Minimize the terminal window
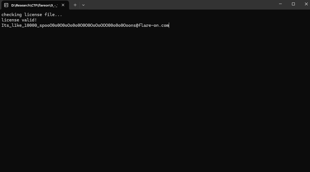The width and height of the screenshot is (310, 172). point(280,4)
